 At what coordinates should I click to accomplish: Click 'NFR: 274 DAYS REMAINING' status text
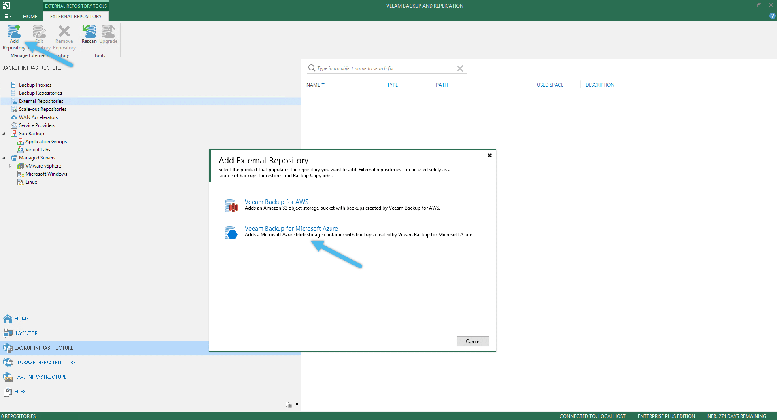pyautogui.click(x=737, y=416)
